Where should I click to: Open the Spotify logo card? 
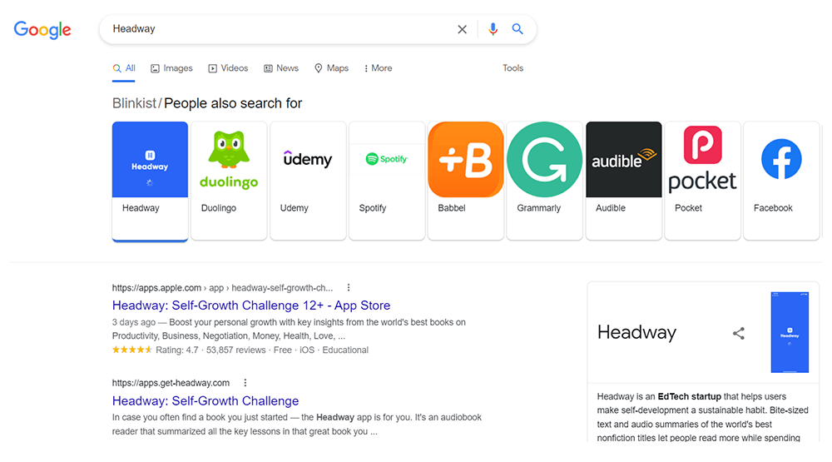tap(387, 181)
